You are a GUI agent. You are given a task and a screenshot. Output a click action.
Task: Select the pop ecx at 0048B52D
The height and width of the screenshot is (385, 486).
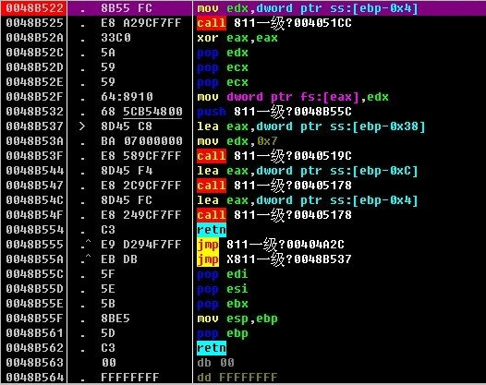(223, 67)
